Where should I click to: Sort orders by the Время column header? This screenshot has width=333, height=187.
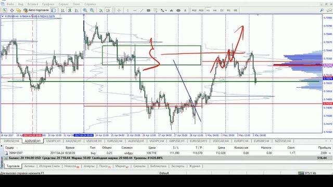70,148
